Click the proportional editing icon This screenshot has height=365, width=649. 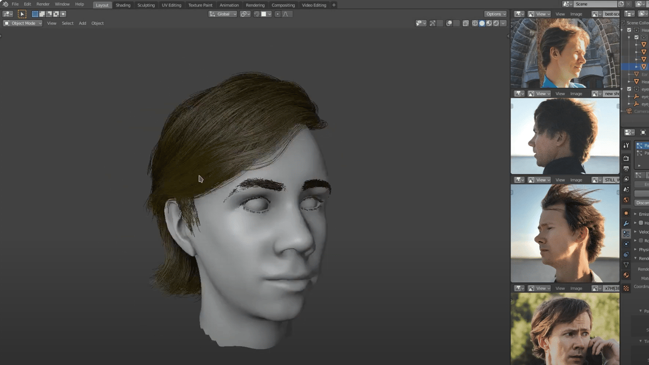coord(277,14)
